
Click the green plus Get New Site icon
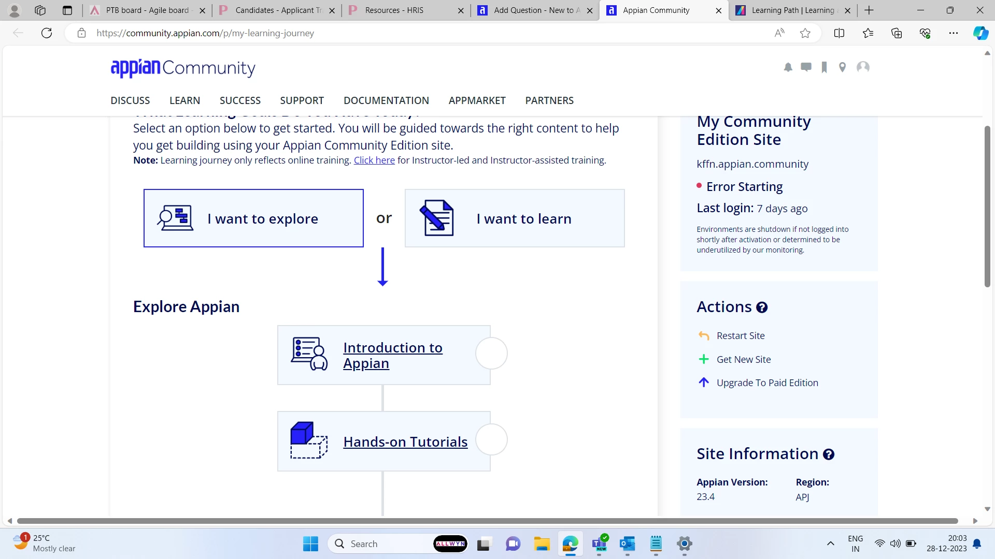coord(704,359)
